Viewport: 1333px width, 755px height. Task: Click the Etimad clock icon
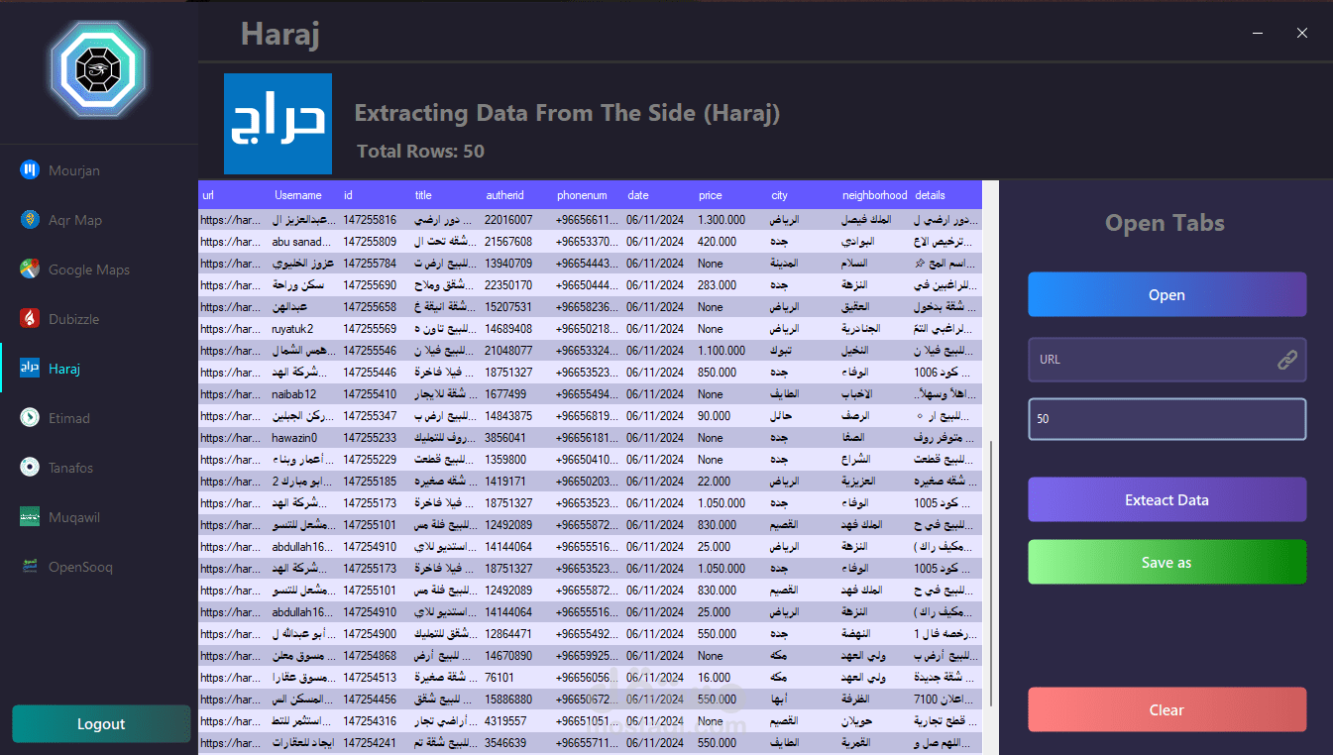click(30, 418)
